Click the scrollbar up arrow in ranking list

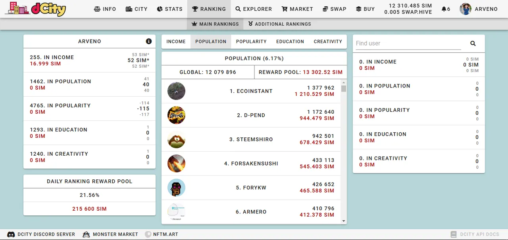coord(344,82)
